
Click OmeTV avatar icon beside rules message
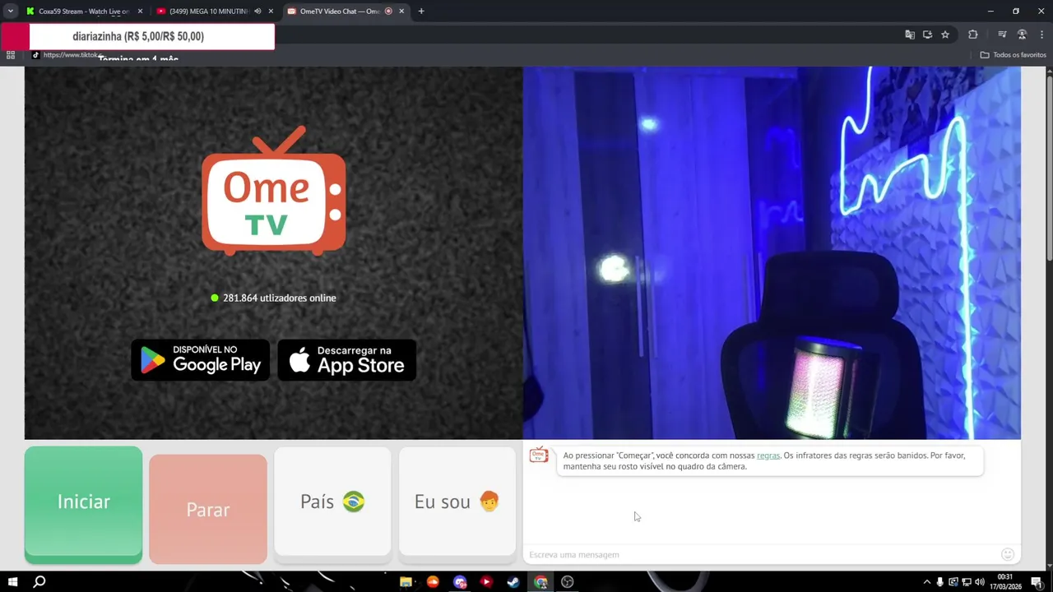tap(539, 456)
